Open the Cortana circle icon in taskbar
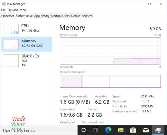167x135 pixels. (83, 130)
